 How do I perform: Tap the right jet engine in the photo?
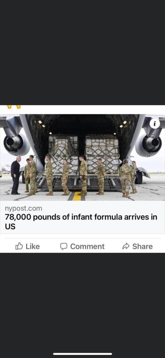150,144
